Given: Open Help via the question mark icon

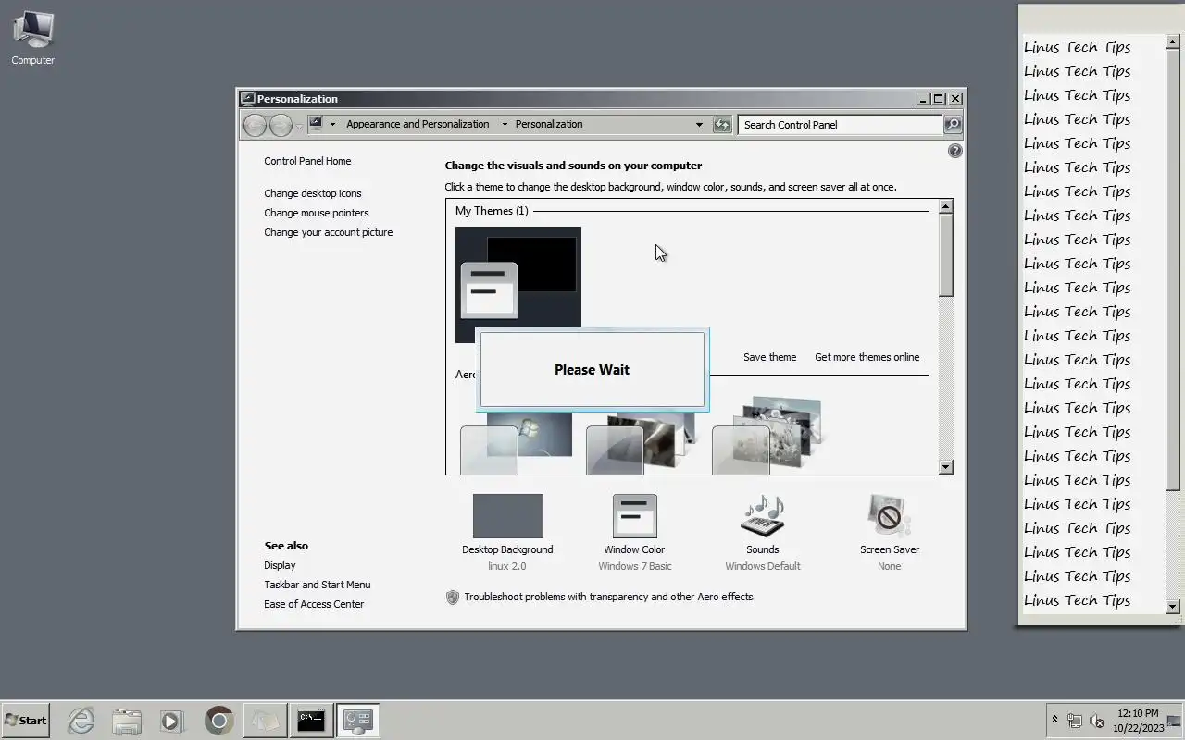Looking at the screenshot, I should (955, 151).
